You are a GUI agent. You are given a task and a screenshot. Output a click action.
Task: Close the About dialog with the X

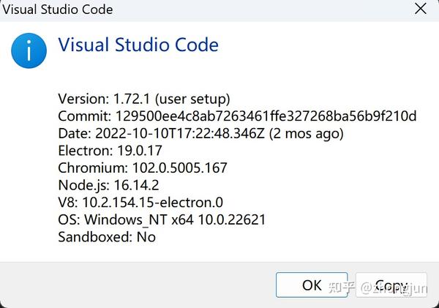(x=421, y=9)
